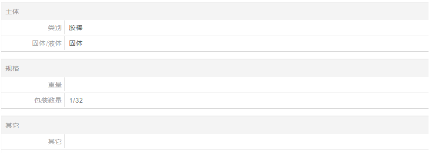Click the 包装数量 row in 规格
Image resolution: width=432 pixels, height=160 pixels.
point(215,100)
